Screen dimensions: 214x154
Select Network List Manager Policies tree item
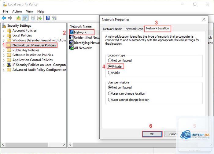(34, 45)
